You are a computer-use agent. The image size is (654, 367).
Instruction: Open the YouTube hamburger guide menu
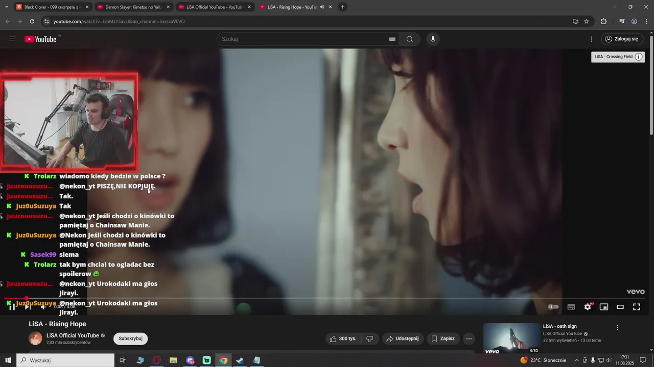[12, 39]
